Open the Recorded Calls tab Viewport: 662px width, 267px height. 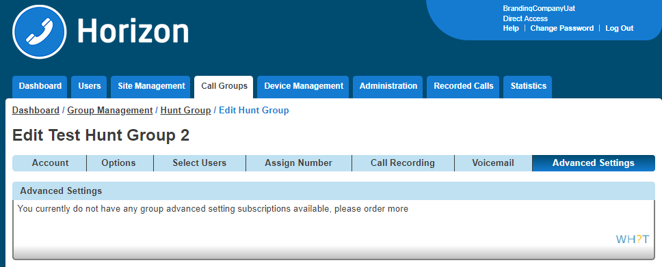point(464,87)
